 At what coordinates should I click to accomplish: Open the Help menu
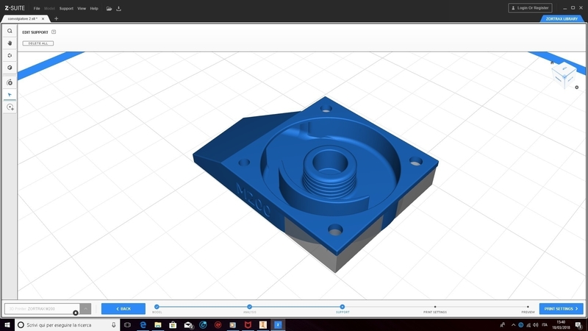[x=94, y=8]
